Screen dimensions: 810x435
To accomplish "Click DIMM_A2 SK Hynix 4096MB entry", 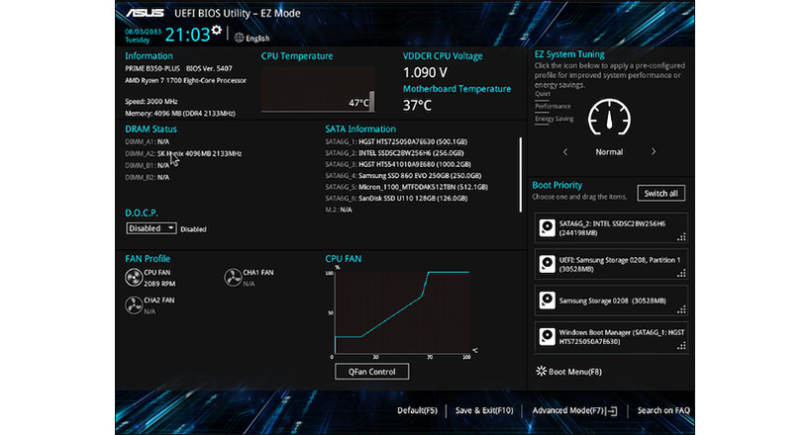I will [x=183, y=153].
